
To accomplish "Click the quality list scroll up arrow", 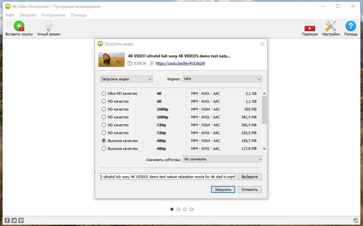I will [264, 93].
